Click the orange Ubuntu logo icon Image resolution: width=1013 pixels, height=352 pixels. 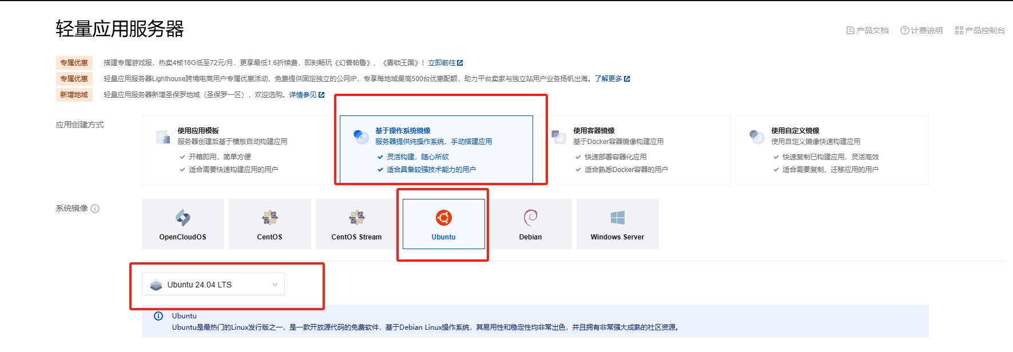pos(444,218)
